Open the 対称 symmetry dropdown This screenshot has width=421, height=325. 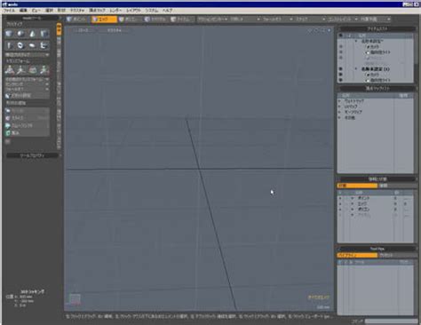pyautogui.click(x=245, y=20)
